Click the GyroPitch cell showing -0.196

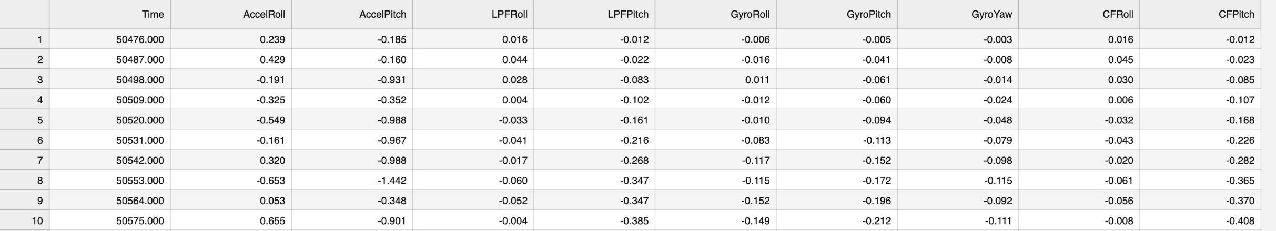pos(837,201)
